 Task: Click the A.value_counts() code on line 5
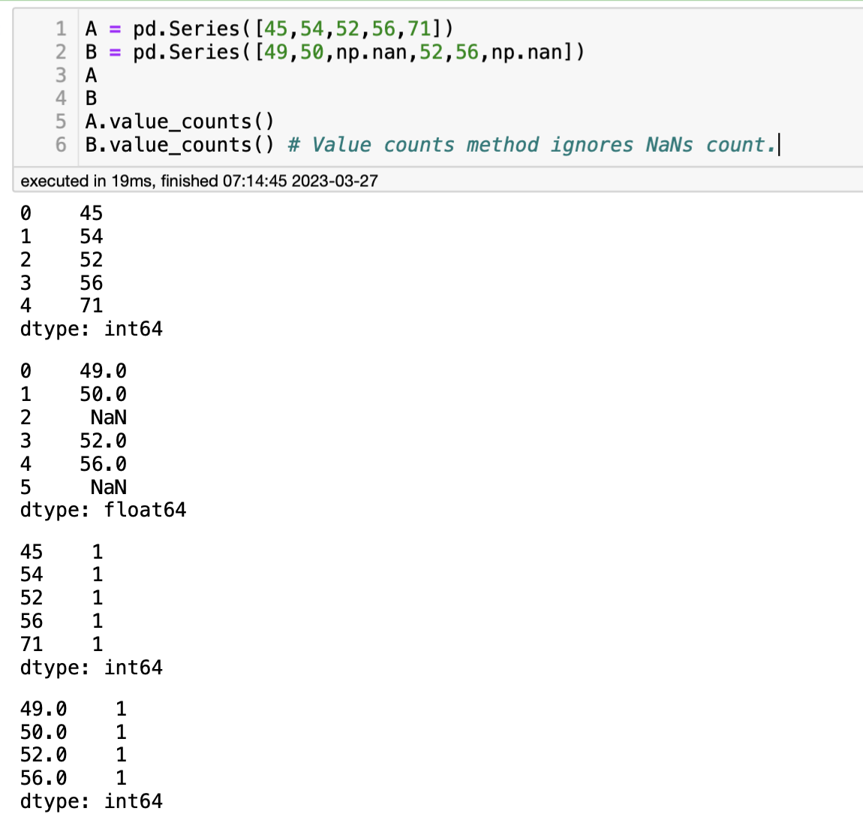pos(179,122)
